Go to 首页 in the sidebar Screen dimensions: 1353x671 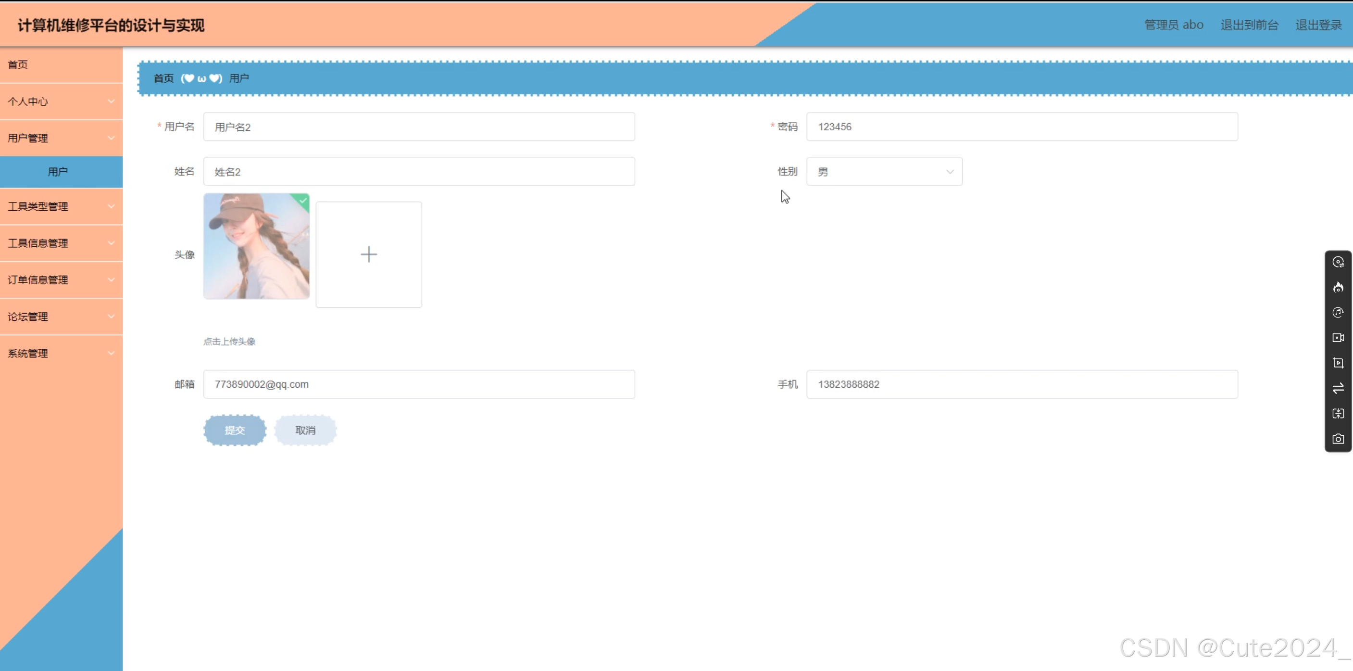coord(61,64)
